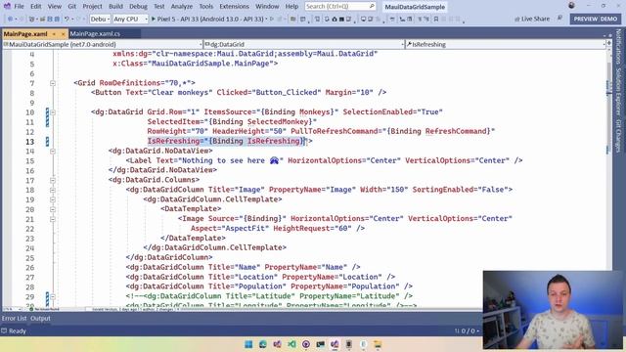Click the PREVIEW DEMO badge

click(596, 19)
